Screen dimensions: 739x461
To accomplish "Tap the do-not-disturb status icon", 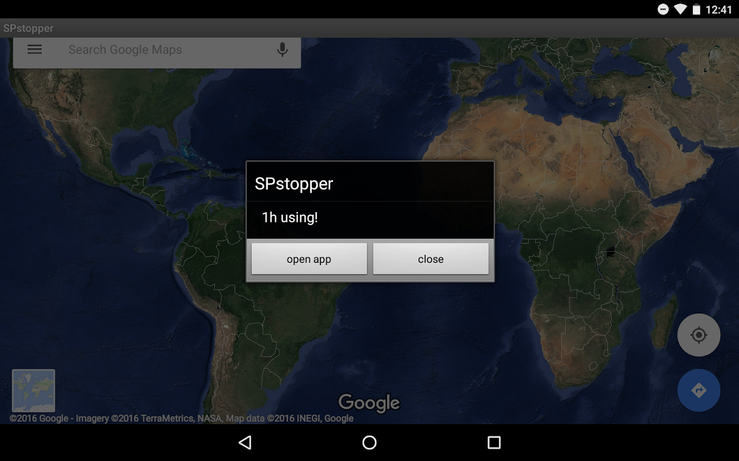I will 663,9.
